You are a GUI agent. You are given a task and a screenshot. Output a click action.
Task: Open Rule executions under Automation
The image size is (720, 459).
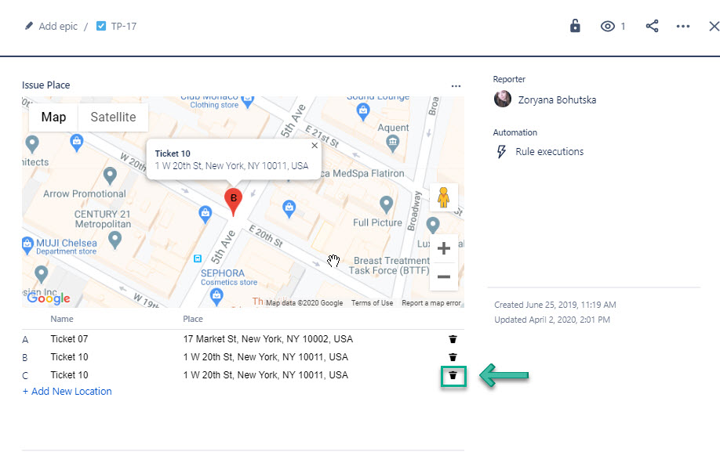point(549,152)
